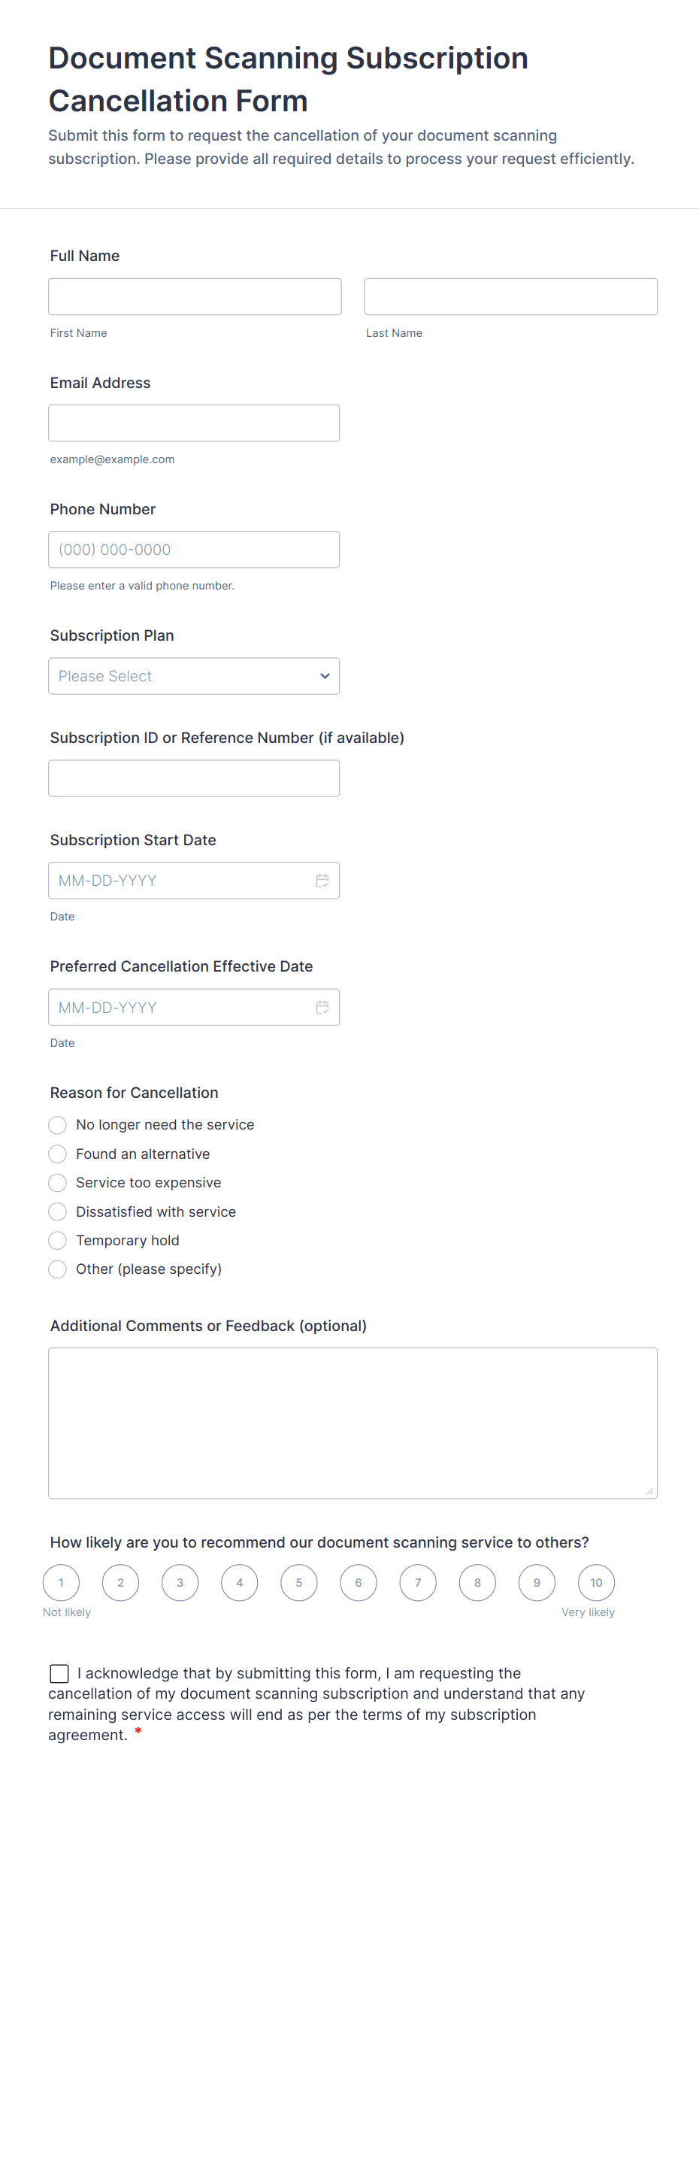Check the cancellation acknowledgment checkbox

coord(59,1673)
